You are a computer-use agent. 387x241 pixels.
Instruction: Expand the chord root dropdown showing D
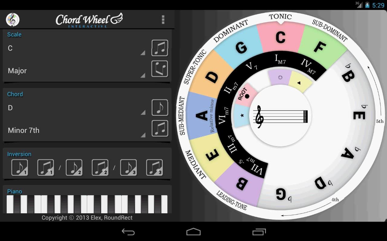(x=76, y=108)
